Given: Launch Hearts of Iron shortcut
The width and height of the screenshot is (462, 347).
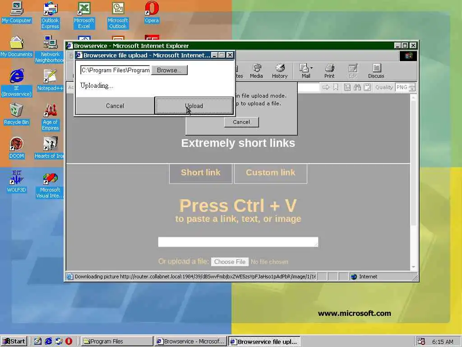Looking at the screenshot, I should (50, 148).
